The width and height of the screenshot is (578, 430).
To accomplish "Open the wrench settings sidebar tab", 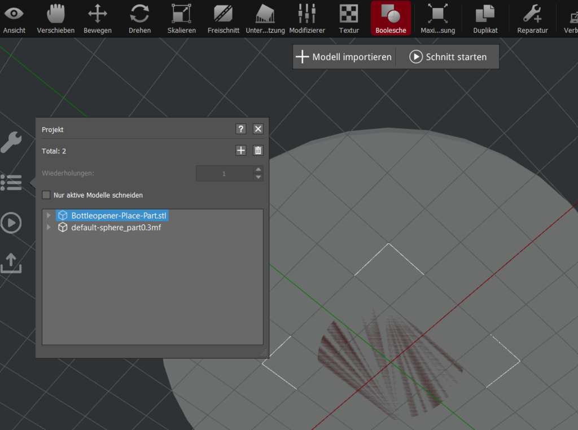I will coord(11,142).
